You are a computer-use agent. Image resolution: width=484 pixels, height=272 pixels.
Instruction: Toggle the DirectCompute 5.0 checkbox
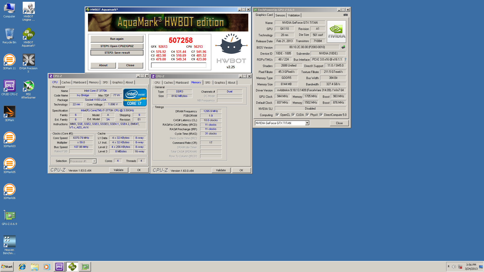321,115
